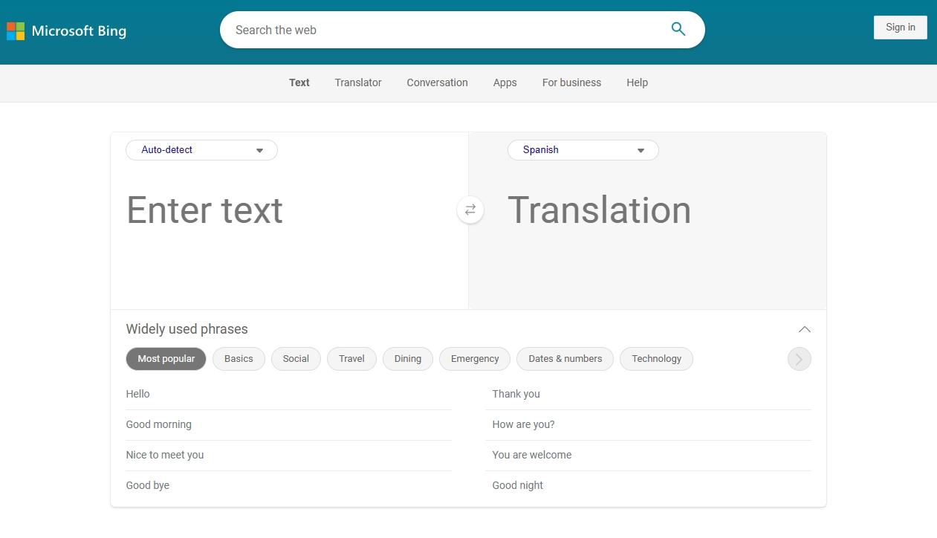Open the Conversation tab

point(437,82)
